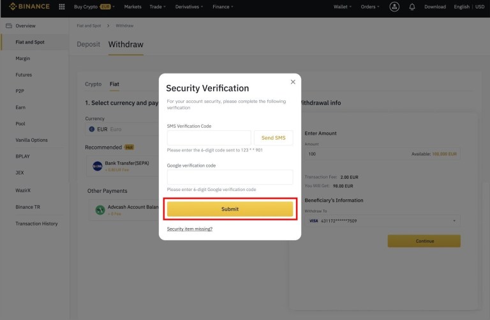Image resolution: width=490 pixels, height=320 pixels.
Task: Close the Security Verification dialog
Action: click(x=293, y=82)
